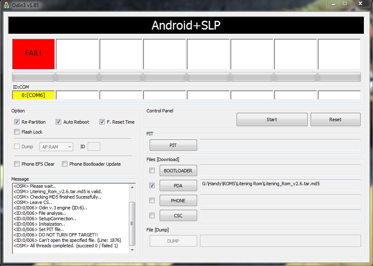
Task: Uncheck F. Reset Time
Action: tap(102, 122)
